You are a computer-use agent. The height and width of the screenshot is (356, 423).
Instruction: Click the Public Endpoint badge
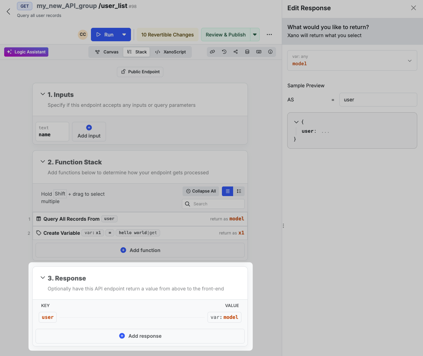point(140,72)
